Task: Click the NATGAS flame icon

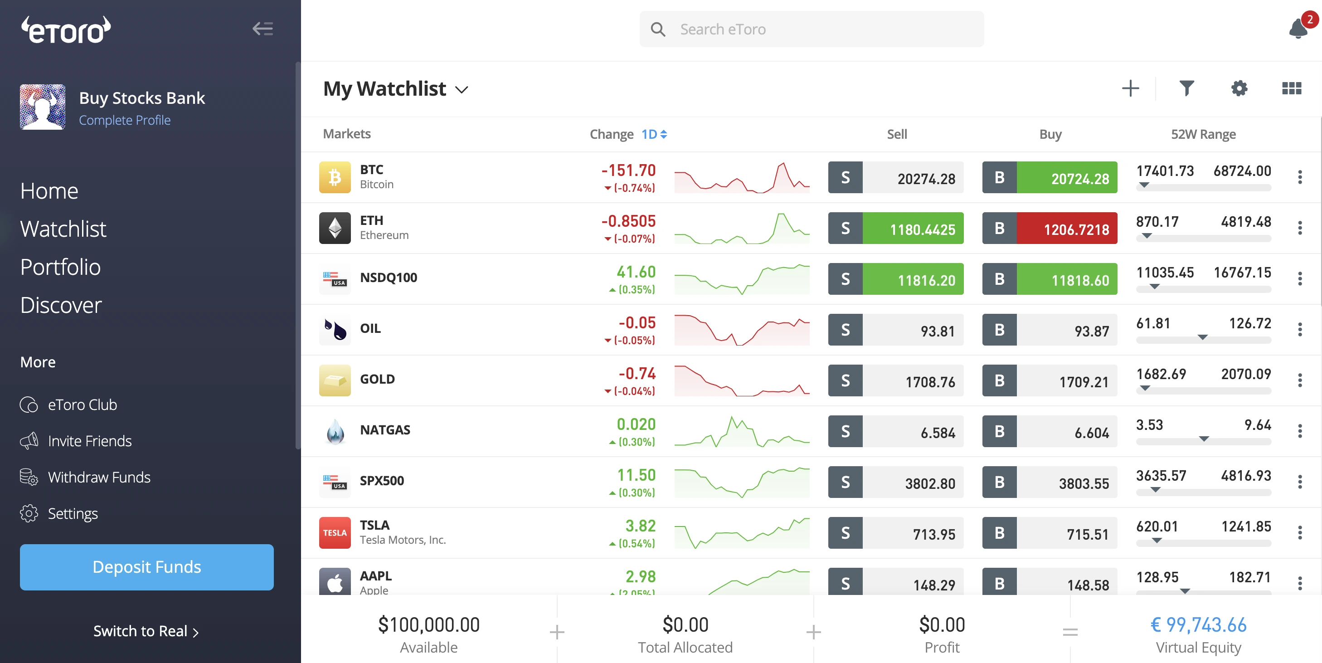Action: (335, 431)
